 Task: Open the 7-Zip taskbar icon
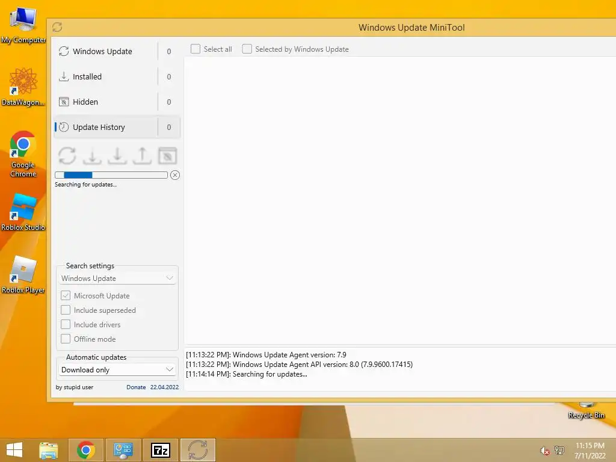tap(161, 450)
